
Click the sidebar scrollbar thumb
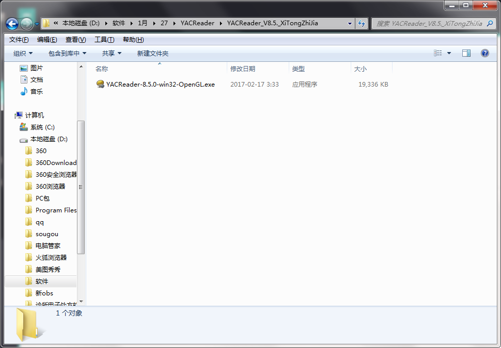click(81, 187)
